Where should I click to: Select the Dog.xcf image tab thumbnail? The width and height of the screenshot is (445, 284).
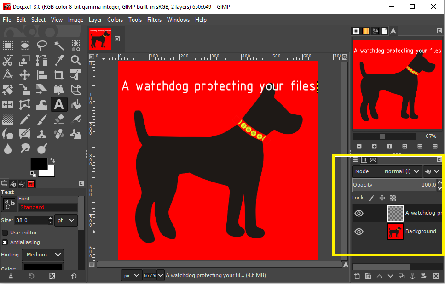pos(100,39)
